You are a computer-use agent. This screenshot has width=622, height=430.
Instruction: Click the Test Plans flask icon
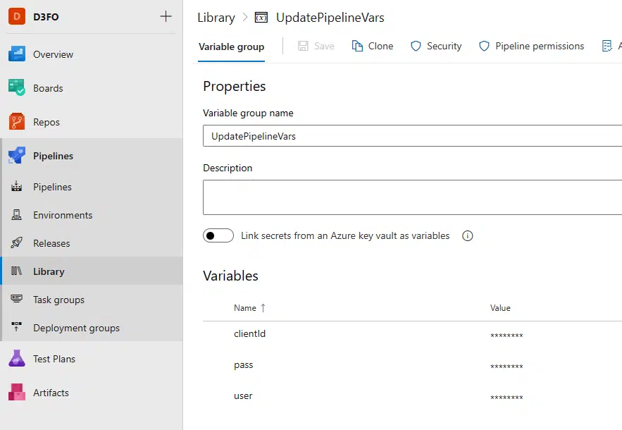coord(17,359)
